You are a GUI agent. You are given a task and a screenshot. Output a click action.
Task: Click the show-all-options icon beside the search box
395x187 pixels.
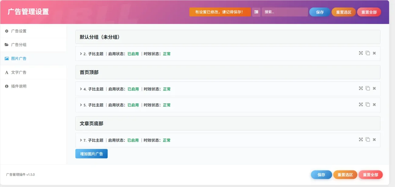[256, 12]
